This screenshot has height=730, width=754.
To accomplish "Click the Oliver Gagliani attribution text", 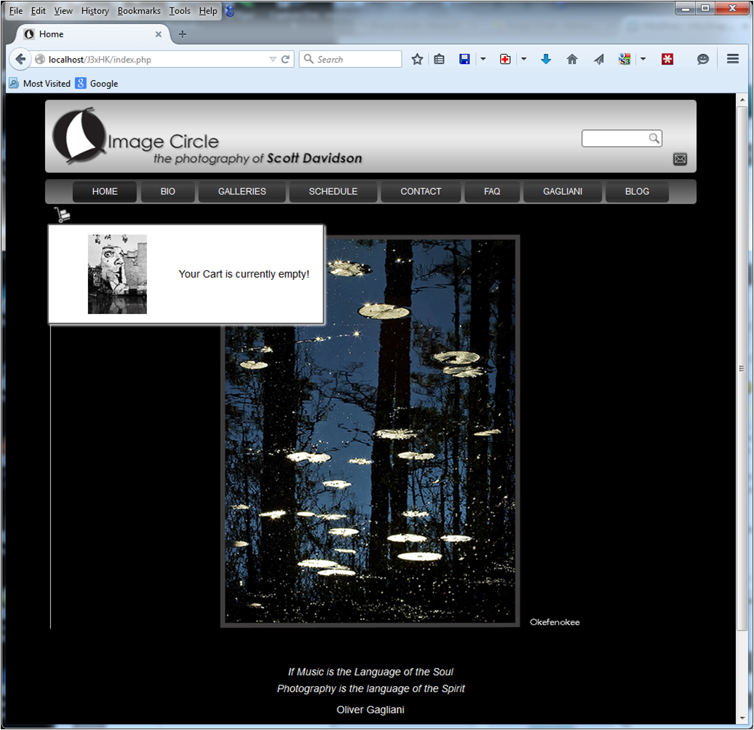I will point(370,710).
